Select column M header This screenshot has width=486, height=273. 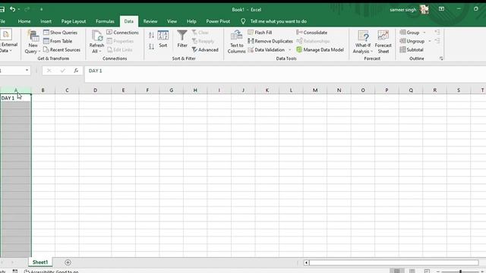[315, 90]
